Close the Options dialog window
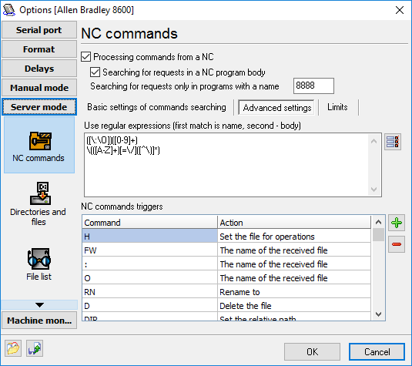This screenshot has width=412, height=366. pyautogui.click(x=400, y=10)
